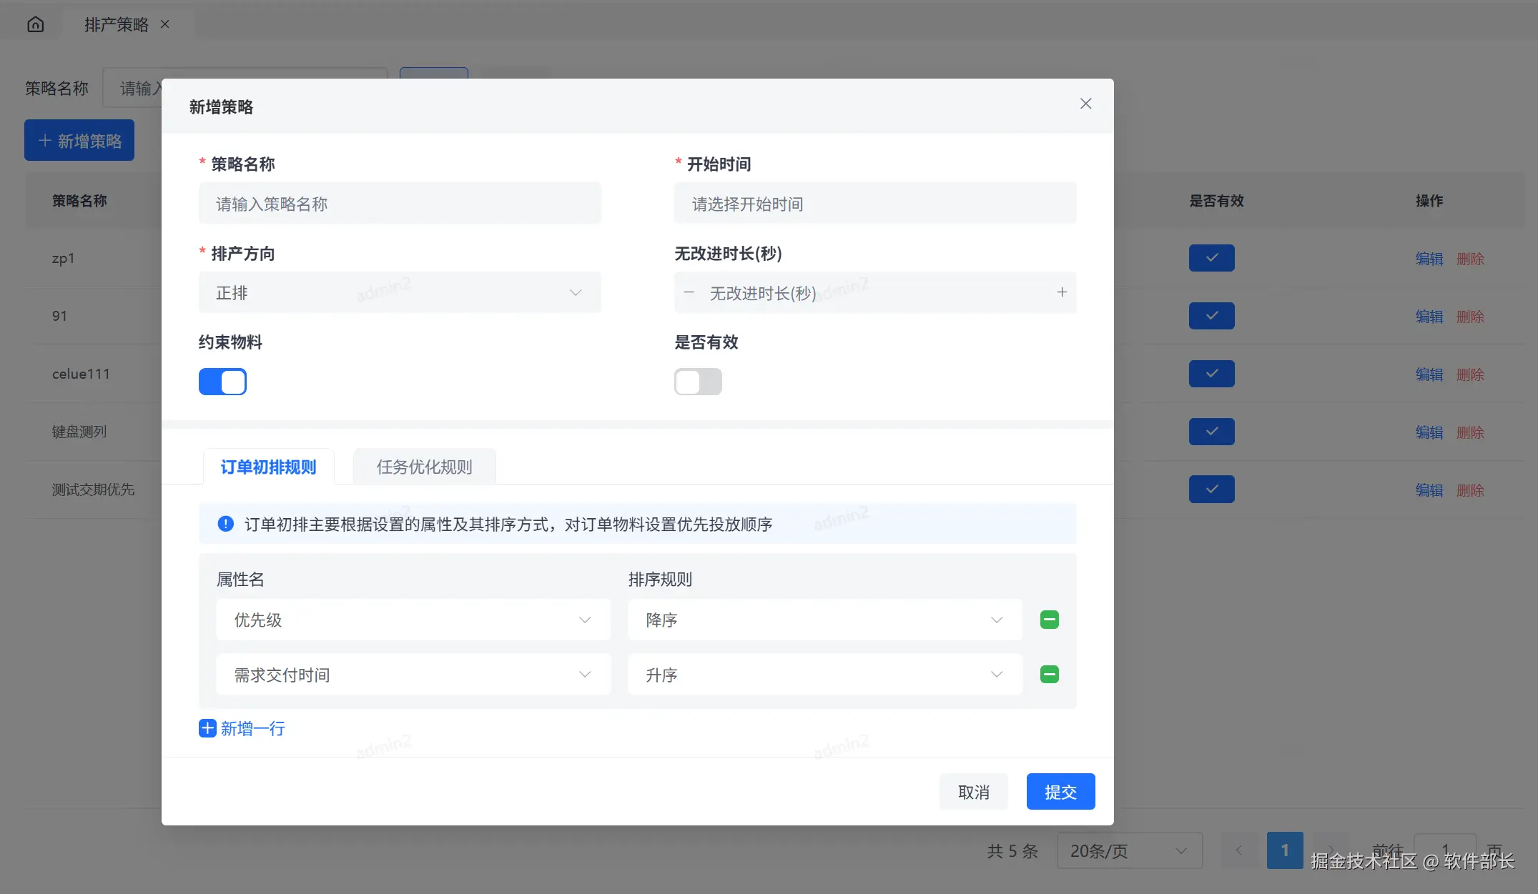Enable the 是否有效 switch
Image resolution: width=1538 pixels, height=894 pixels.
[x=698, y=382]
